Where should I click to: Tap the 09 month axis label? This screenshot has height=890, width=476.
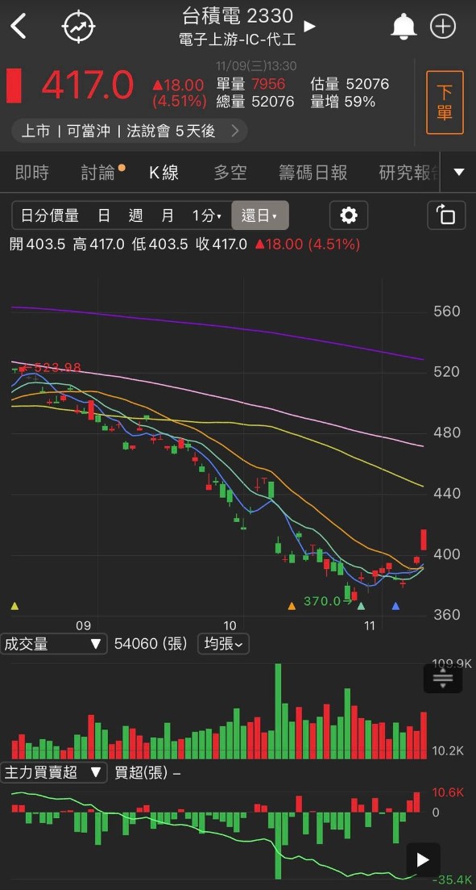(x=83, y=626)
